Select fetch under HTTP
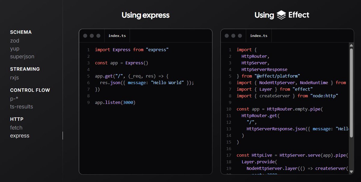 point(16,128)
